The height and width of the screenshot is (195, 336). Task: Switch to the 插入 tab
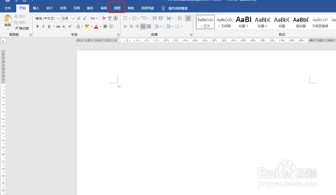(x=36, y=8)
